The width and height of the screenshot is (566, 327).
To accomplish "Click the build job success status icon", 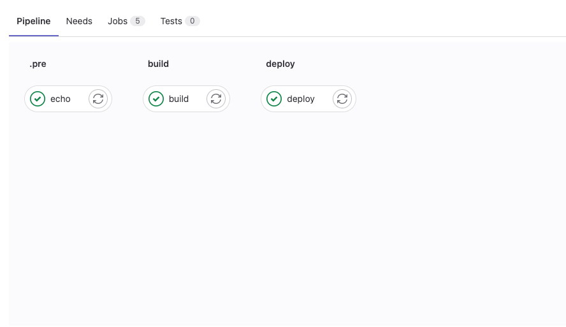I will click(156, 99).
